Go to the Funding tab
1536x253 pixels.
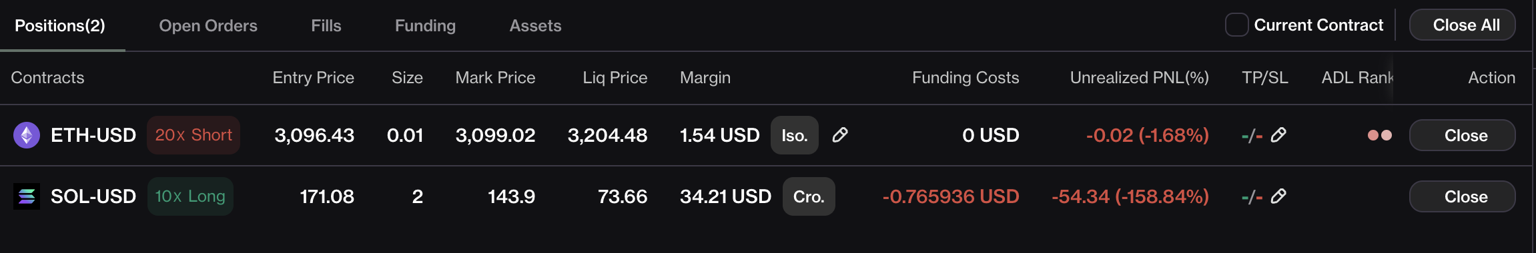425,25
